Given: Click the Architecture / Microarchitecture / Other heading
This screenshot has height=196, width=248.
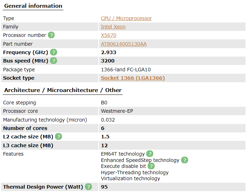Looking at the screenshot, I should (63, 90).
